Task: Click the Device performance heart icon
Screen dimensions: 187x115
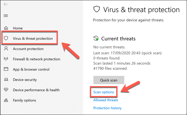Action: point(6,90)
